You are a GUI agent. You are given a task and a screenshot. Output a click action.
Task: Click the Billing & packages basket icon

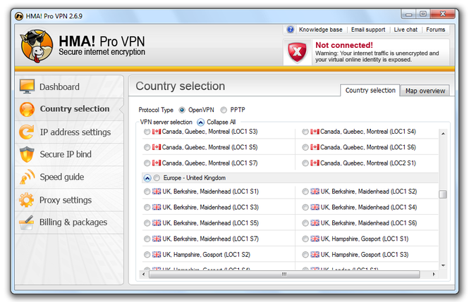(x=27, y=222)
